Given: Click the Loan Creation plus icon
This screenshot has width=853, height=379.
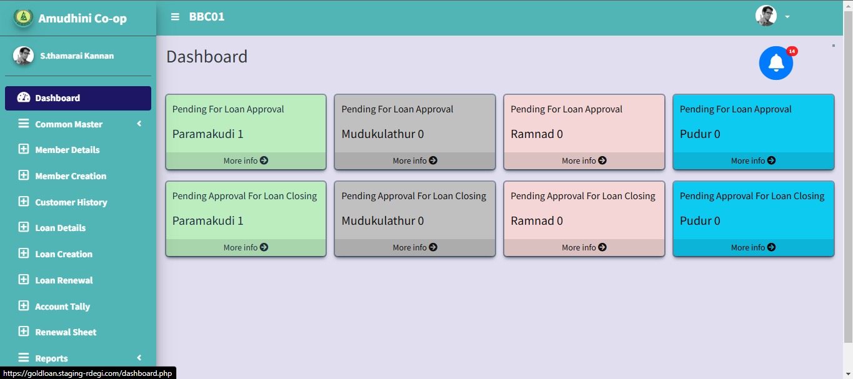Looking at the screenshot, I should (x=24, y=253).
